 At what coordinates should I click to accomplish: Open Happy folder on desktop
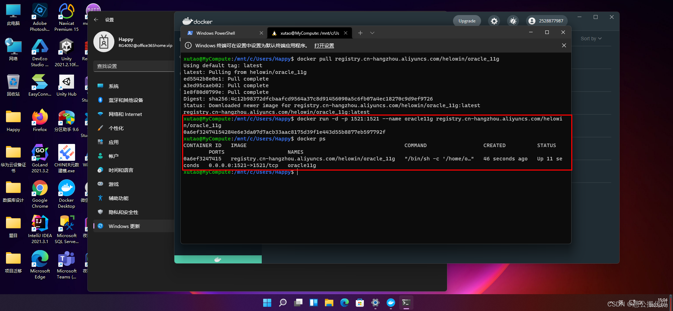coord(13,121)
